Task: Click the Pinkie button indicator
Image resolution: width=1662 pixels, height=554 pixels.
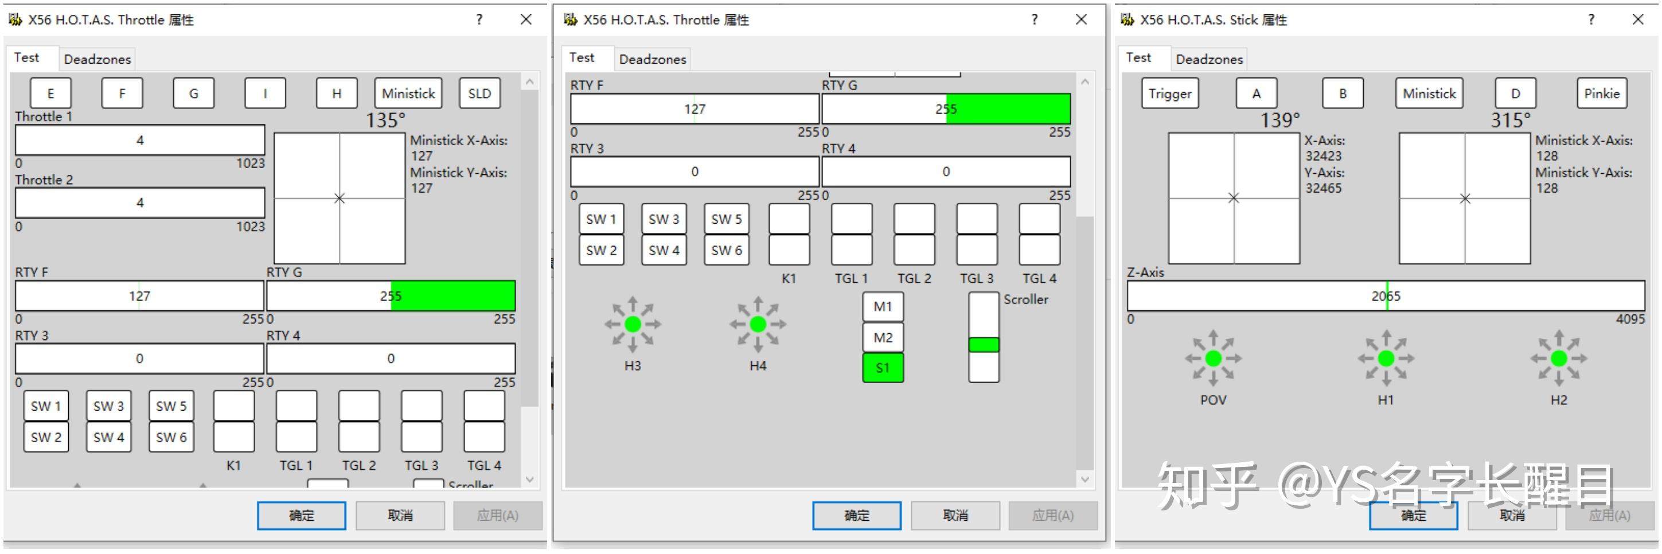Action: click(1601, 93)
